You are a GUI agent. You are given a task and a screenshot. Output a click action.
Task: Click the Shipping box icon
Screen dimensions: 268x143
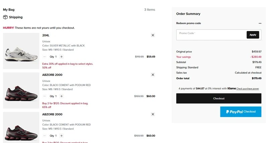point(5,17)
